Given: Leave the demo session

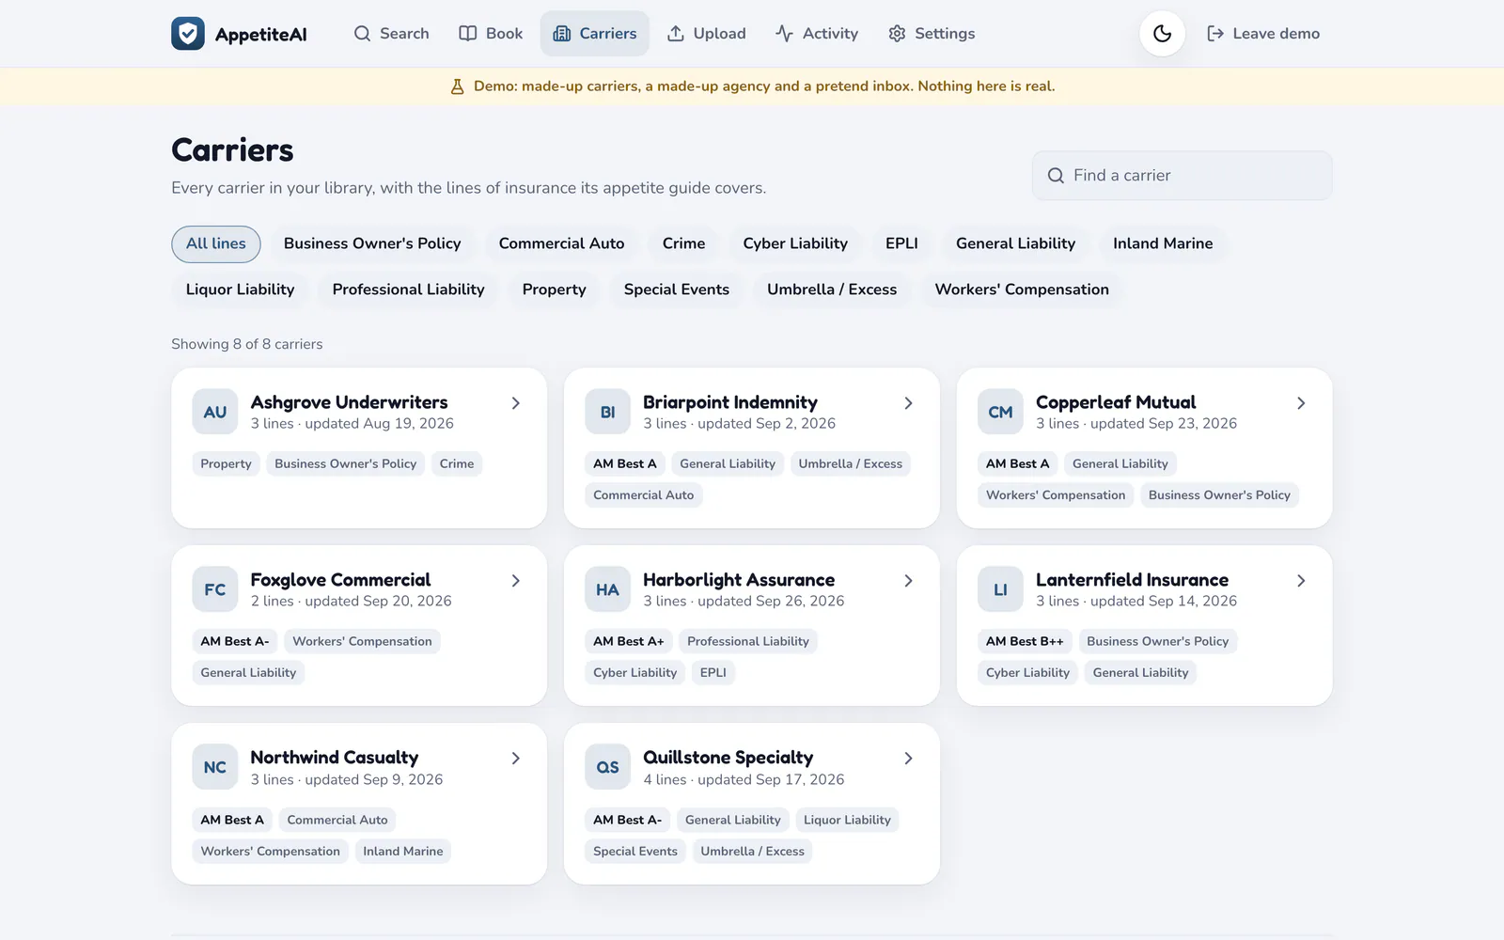Looking at the screenshot, I should click(x=1263, y=34).
